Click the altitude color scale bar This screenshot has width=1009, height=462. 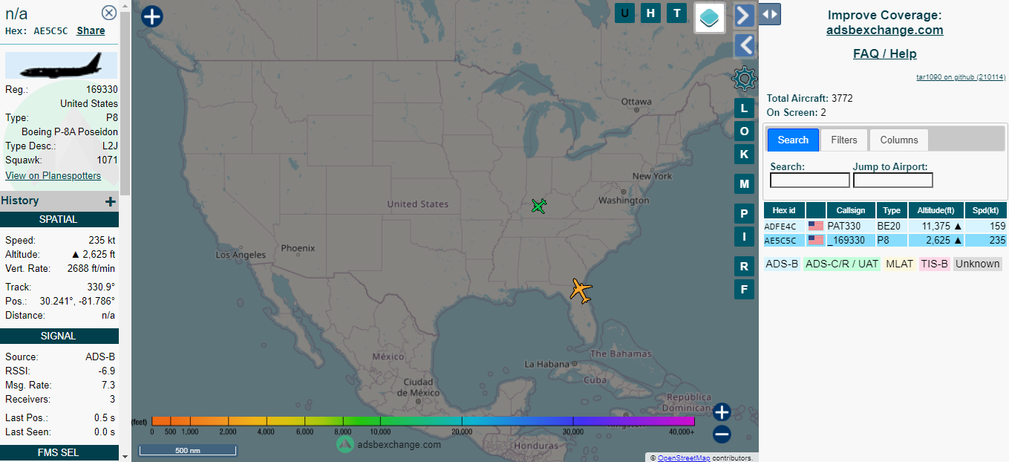(423, 421)
